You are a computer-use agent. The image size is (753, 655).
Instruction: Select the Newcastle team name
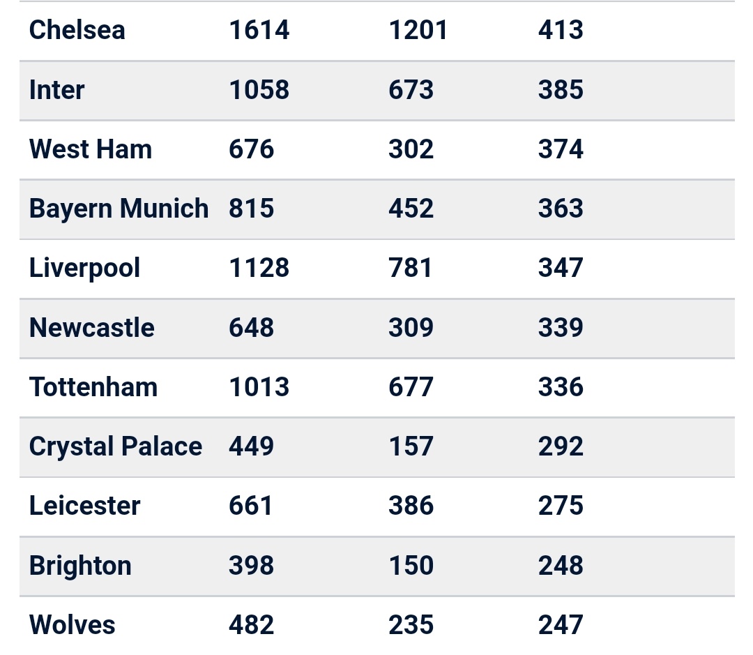[x=92, y=327]
